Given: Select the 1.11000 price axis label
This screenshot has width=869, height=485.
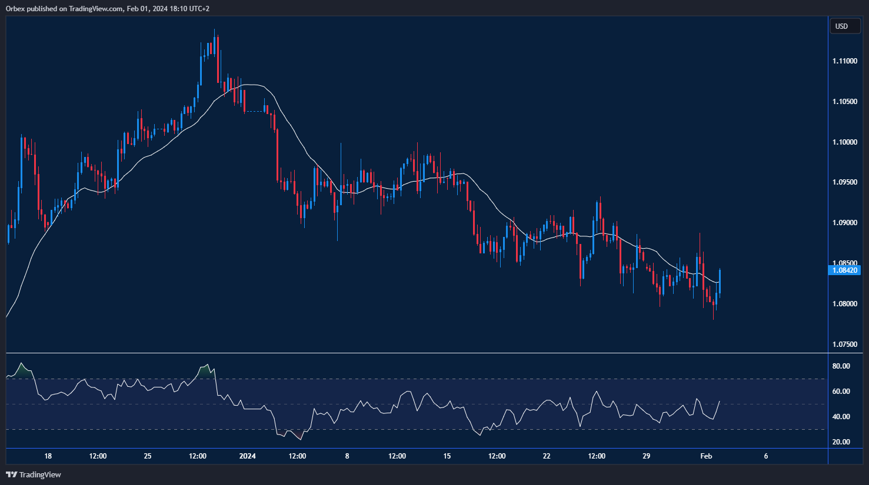Looking at the screenshot, I should (x=844, y=61).
